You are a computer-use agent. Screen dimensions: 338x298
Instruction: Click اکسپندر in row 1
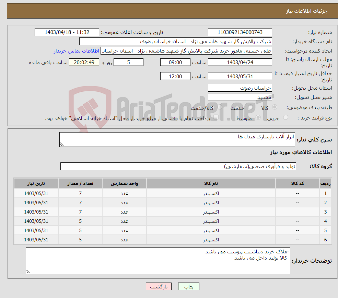[211, 193]
